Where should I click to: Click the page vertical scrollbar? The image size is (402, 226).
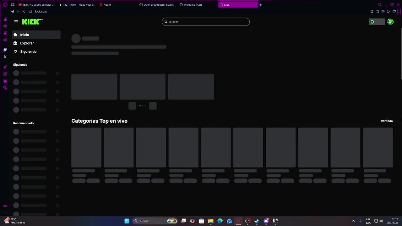point(401,54)
